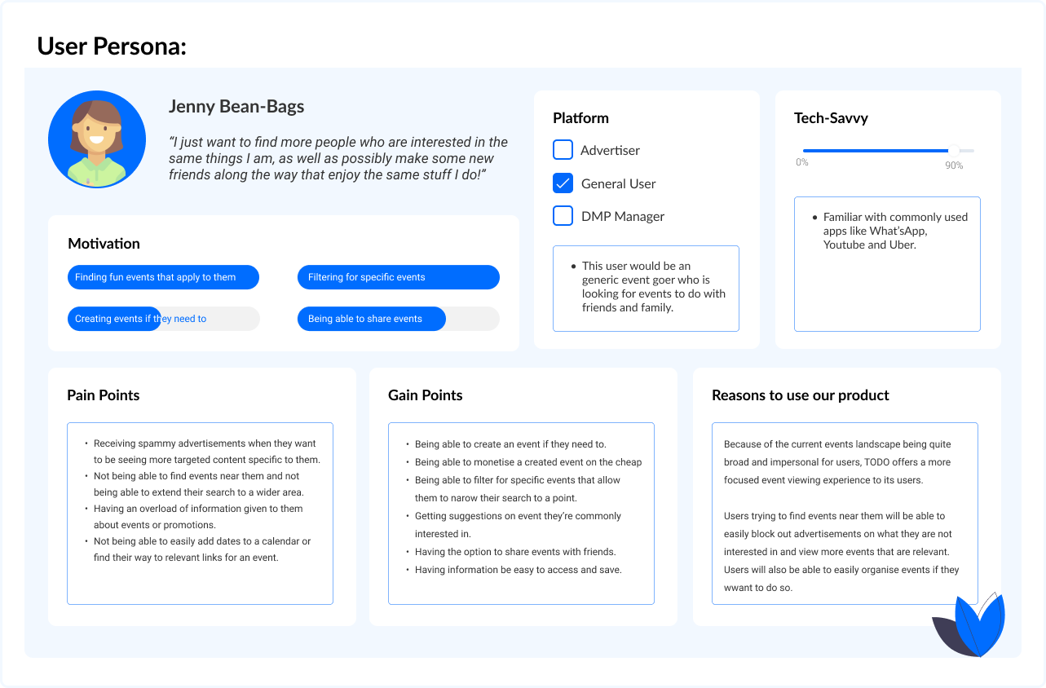Image resolution: width=1046 pixels, height=688 pixels.
Task: Click the 'Familiar with commonly used apps' text
Action: [895, 231]
